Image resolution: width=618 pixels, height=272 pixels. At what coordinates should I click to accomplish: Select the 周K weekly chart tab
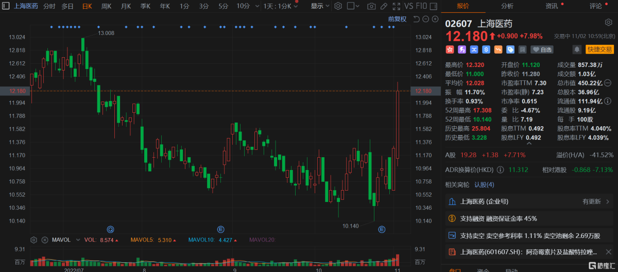click(x=107, y=6)
